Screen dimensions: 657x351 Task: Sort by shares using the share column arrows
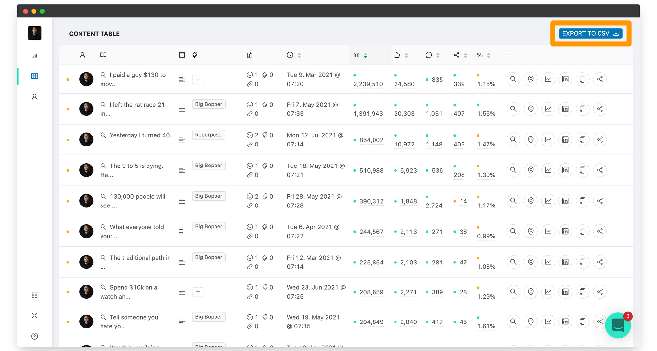[x=465, y=55]
